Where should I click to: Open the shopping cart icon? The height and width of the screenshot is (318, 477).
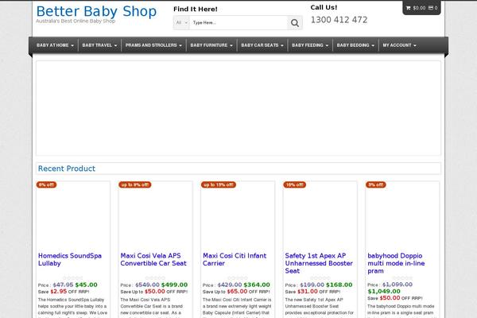point(409,8)
